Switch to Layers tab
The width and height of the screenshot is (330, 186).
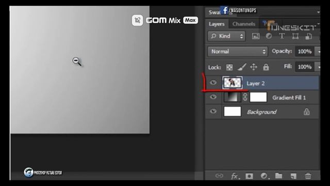tap(217, 24)
